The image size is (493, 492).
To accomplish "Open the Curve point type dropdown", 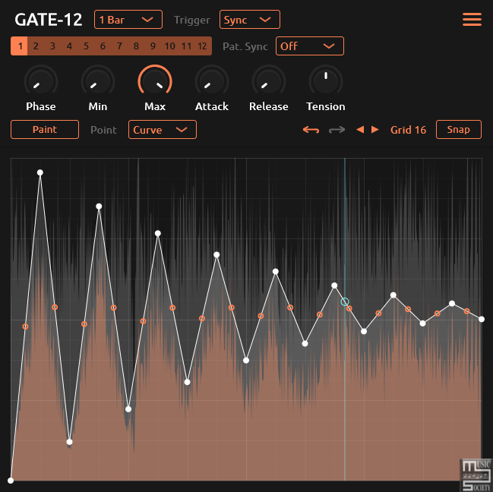I will [x=163, y=129].
